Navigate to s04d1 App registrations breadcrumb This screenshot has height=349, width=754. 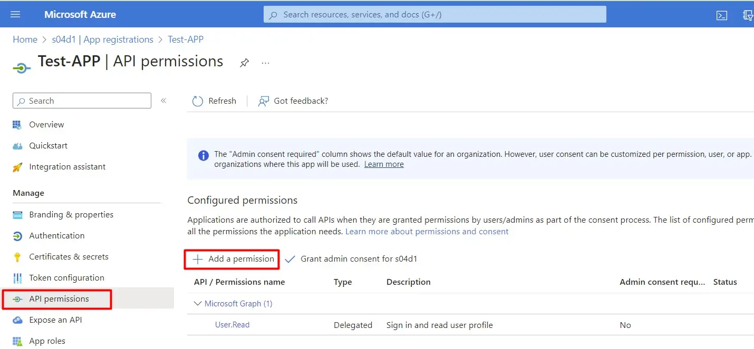coord(102,39)
